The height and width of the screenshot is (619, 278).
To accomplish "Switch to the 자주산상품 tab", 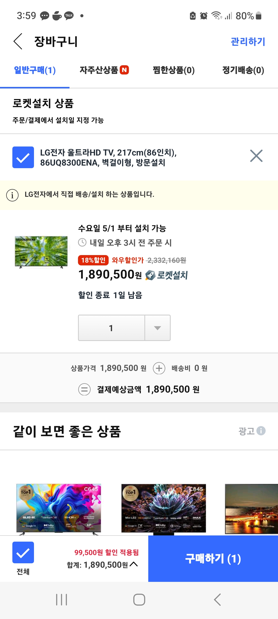I will click(x=104, y=70).
